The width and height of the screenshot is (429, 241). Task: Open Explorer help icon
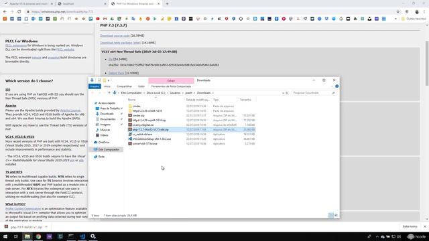click(x=336, y=86)
